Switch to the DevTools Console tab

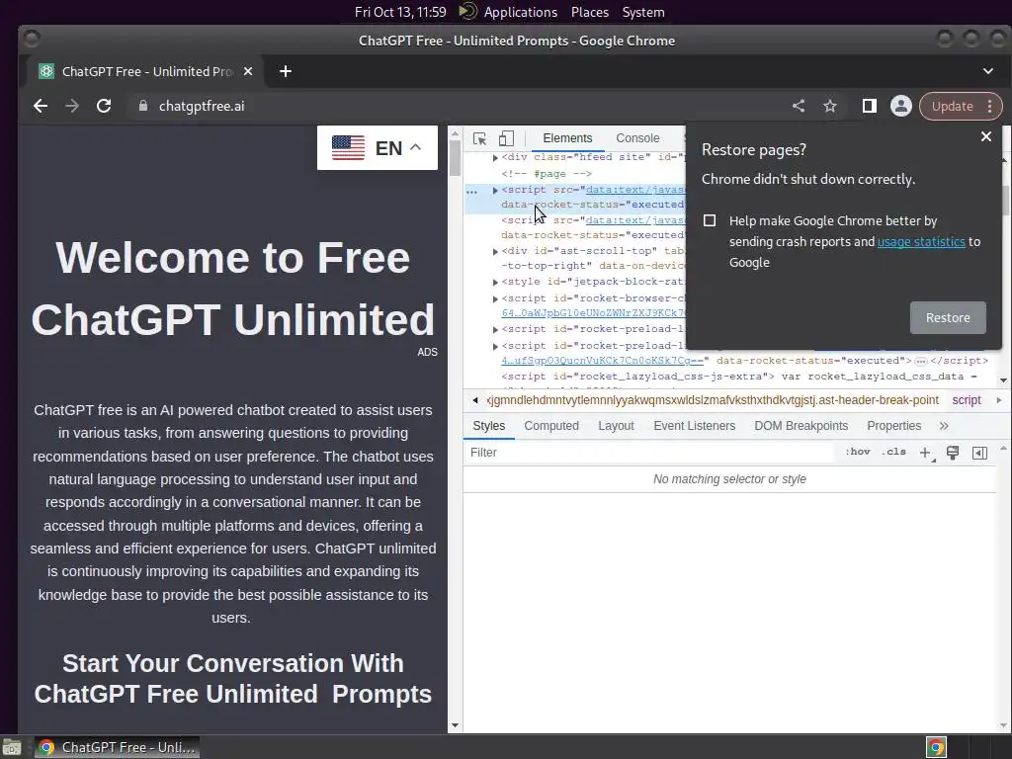(x=637, y=138)
